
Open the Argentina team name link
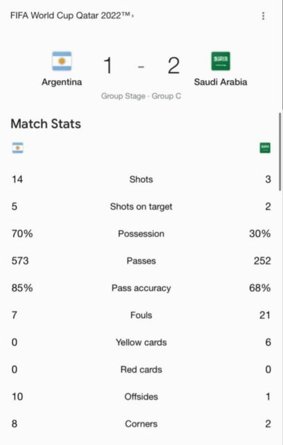pyautogui.click(x=62, y=82)
